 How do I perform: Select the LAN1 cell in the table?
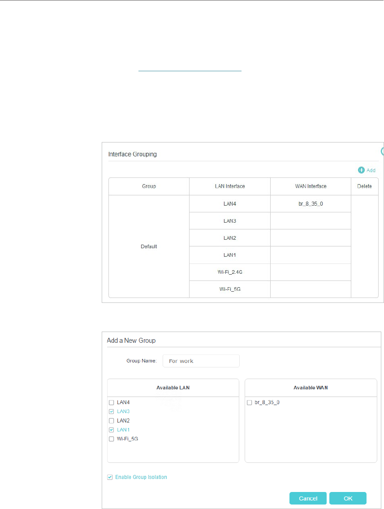click(x=230, y=255)
